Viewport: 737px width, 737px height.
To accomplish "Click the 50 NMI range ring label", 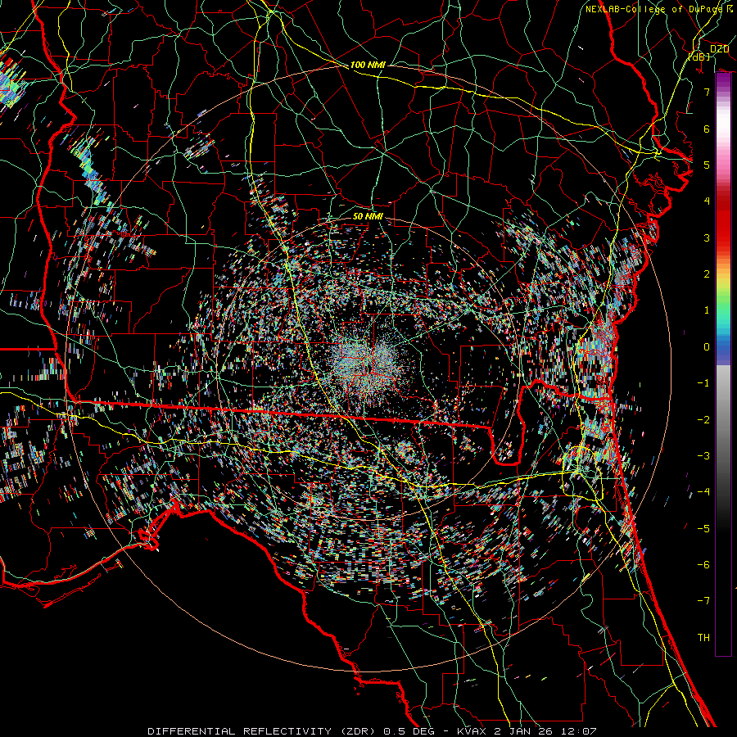I will [x=368, y=216].
